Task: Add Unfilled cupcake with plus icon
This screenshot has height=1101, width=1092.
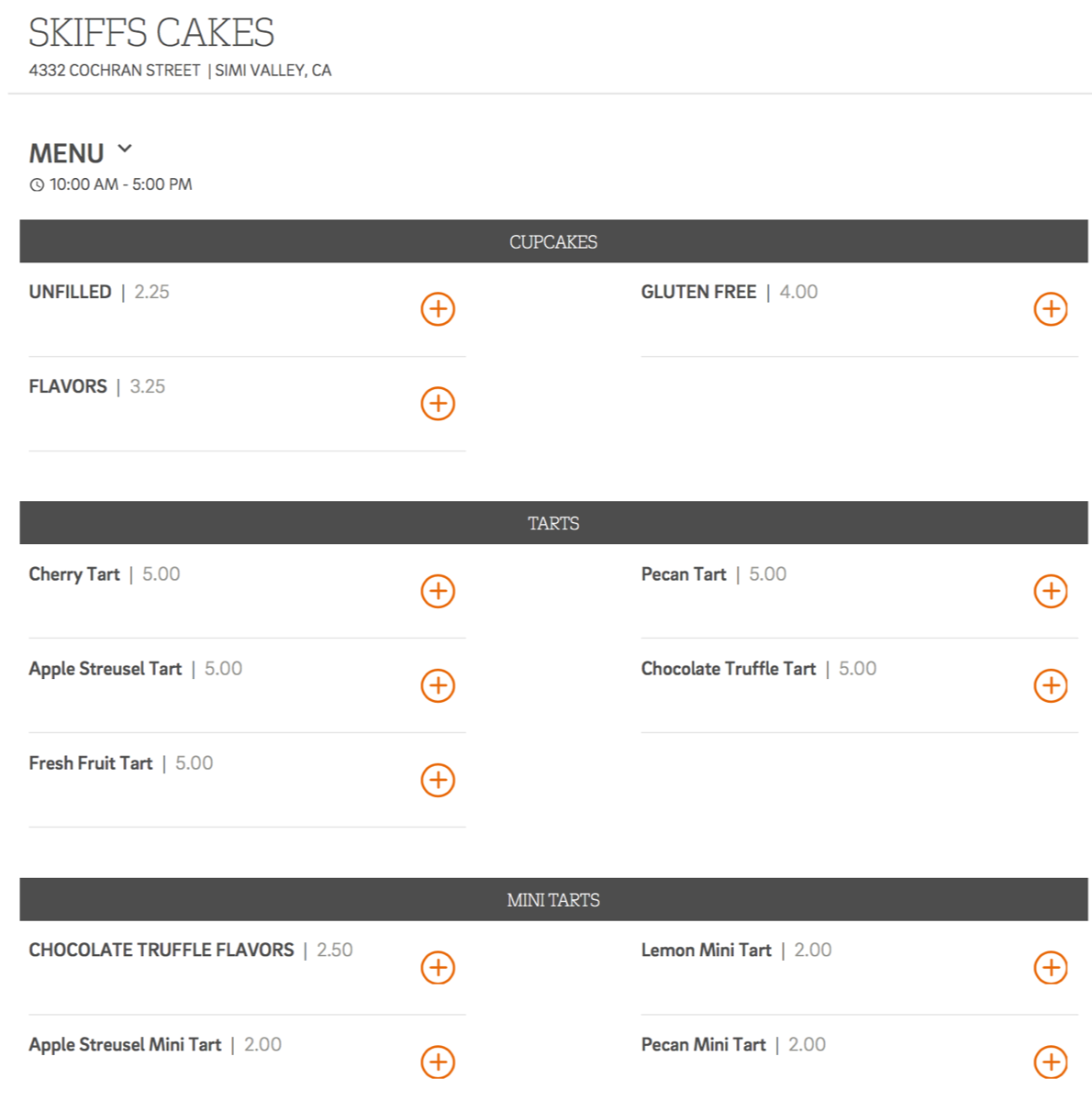Action: pyautogui.click(x=438, y=309)
